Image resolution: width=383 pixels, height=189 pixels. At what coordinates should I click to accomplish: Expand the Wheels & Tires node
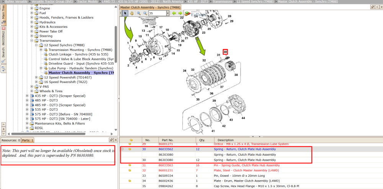pyautogui.click(x=32, y=91)
